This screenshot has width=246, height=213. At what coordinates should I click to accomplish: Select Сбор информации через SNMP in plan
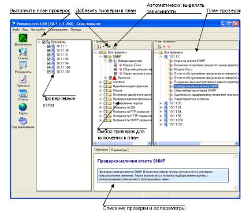pos(195,91)
